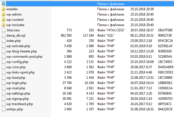
Task: Select the wp-settings.php file name
Action: (x=18, y=94)
